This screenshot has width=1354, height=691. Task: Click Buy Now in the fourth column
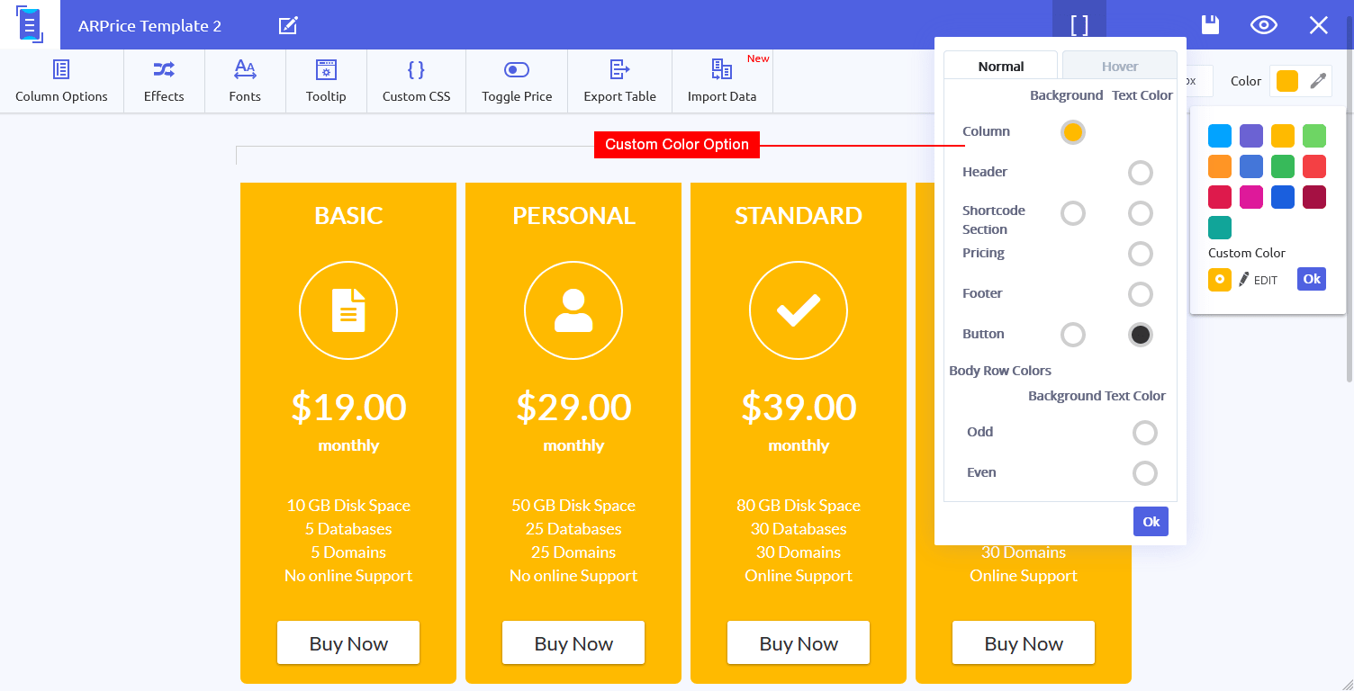tap(1024, 643)
